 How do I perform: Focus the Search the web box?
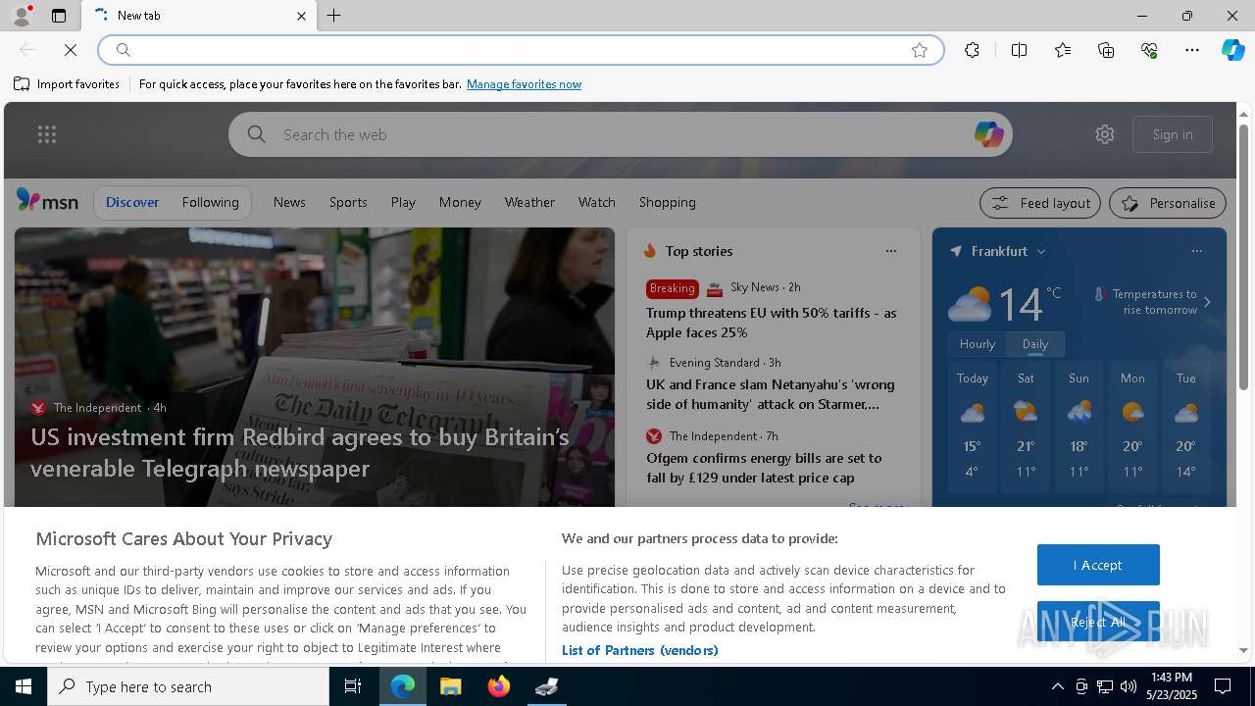[620, 134]
